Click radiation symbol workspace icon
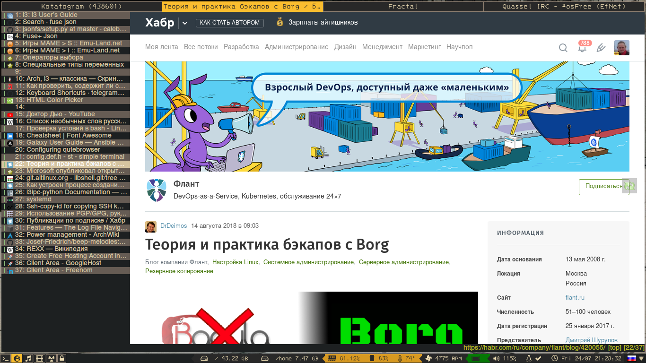The height and width of the screenshot is (363, 646). point(51,358)
